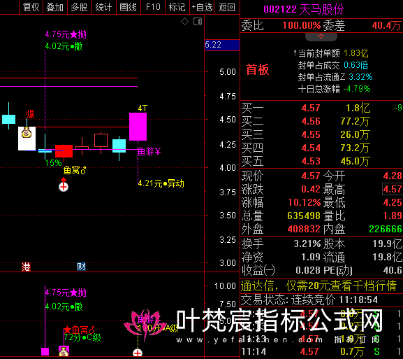Screen dimensions: 403x359
Task: Click the red plus marker under 鱼窝
Action: coord(64,187)
